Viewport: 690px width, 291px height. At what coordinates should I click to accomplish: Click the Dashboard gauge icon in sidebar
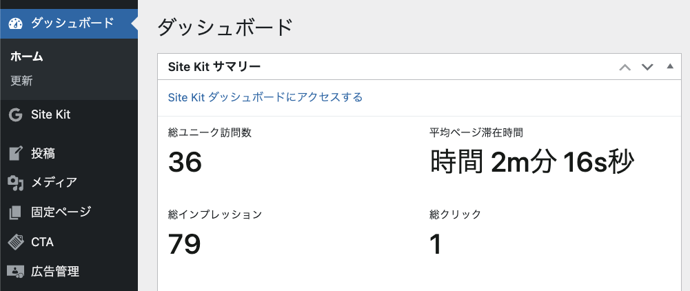pos(16,23)
